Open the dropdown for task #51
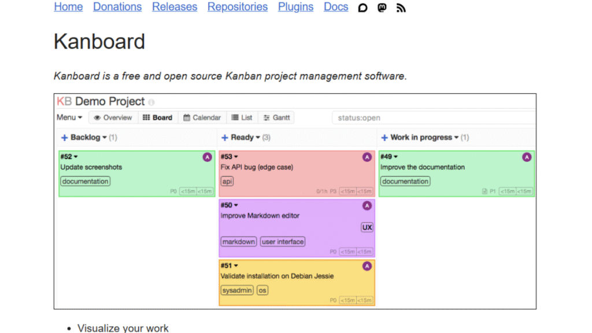This screenshot has height=333, width=592. pos(236,266)
